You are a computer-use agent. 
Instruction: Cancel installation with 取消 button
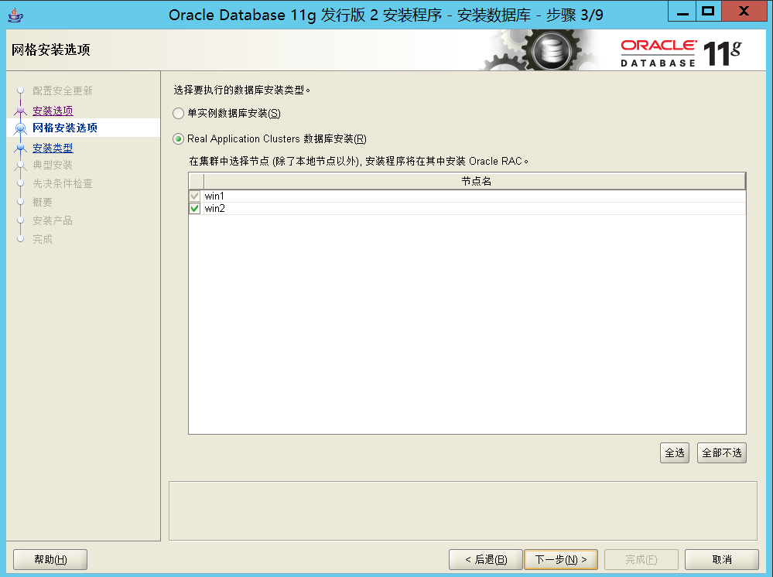(x=722, y=559)
